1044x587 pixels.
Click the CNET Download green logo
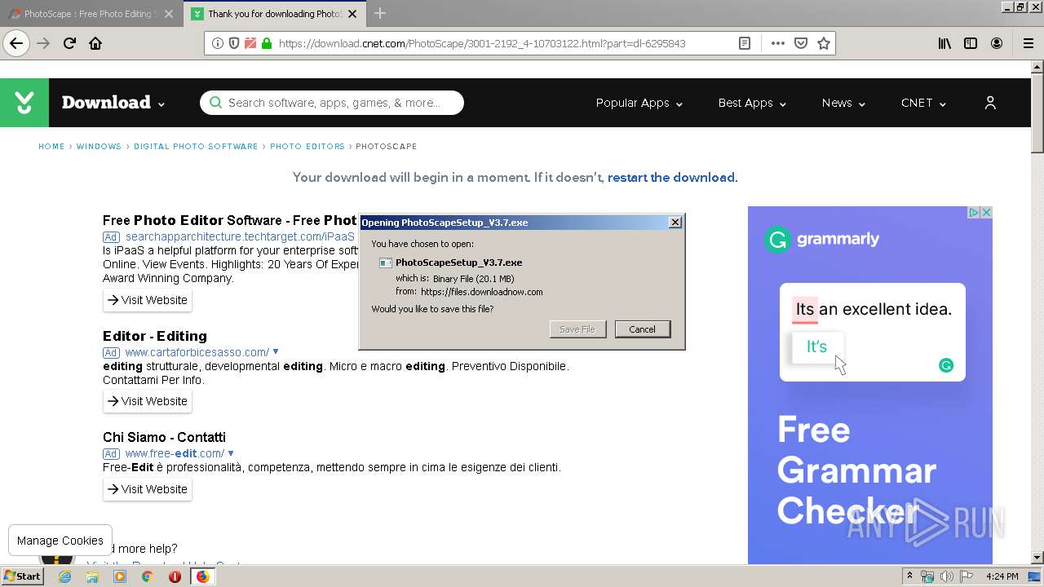coord(24,103)
